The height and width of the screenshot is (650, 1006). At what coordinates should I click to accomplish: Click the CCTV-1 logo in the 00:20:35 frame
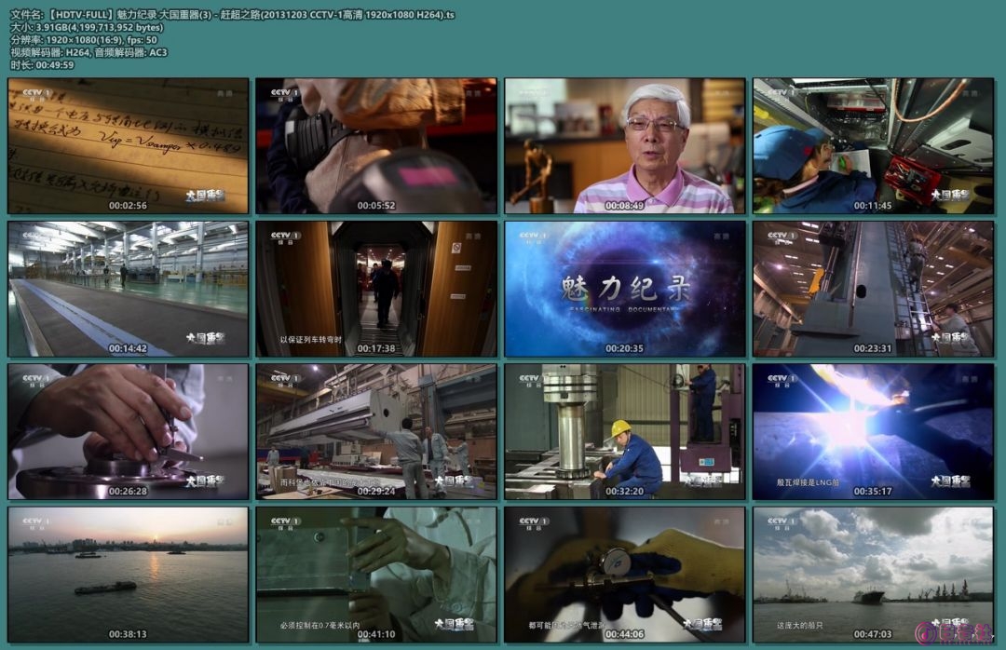pos(535,237)
